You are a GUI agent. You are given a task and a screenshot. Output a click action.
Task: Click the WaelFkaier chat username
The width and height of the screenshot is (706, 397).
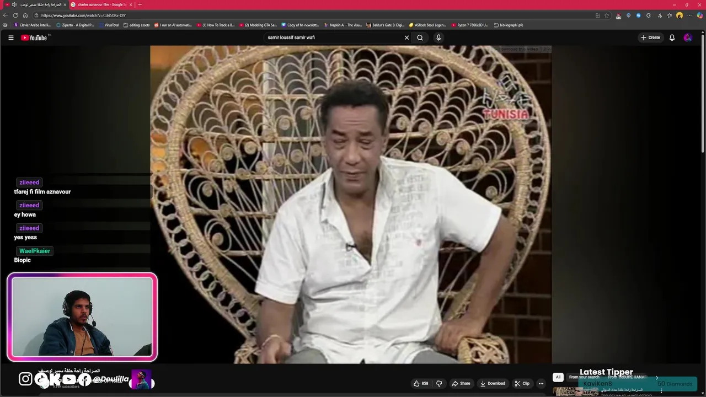pos(35,251)
